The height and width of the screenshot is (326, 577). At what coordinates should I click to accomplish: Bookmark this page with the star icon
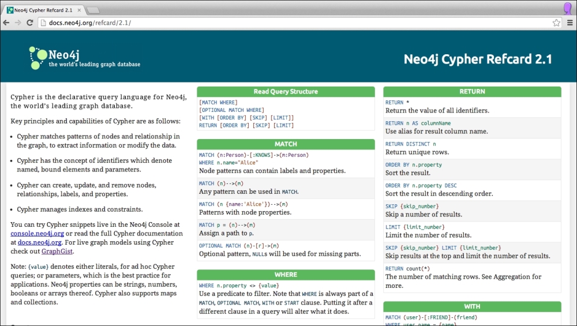[x=556, y=23]
